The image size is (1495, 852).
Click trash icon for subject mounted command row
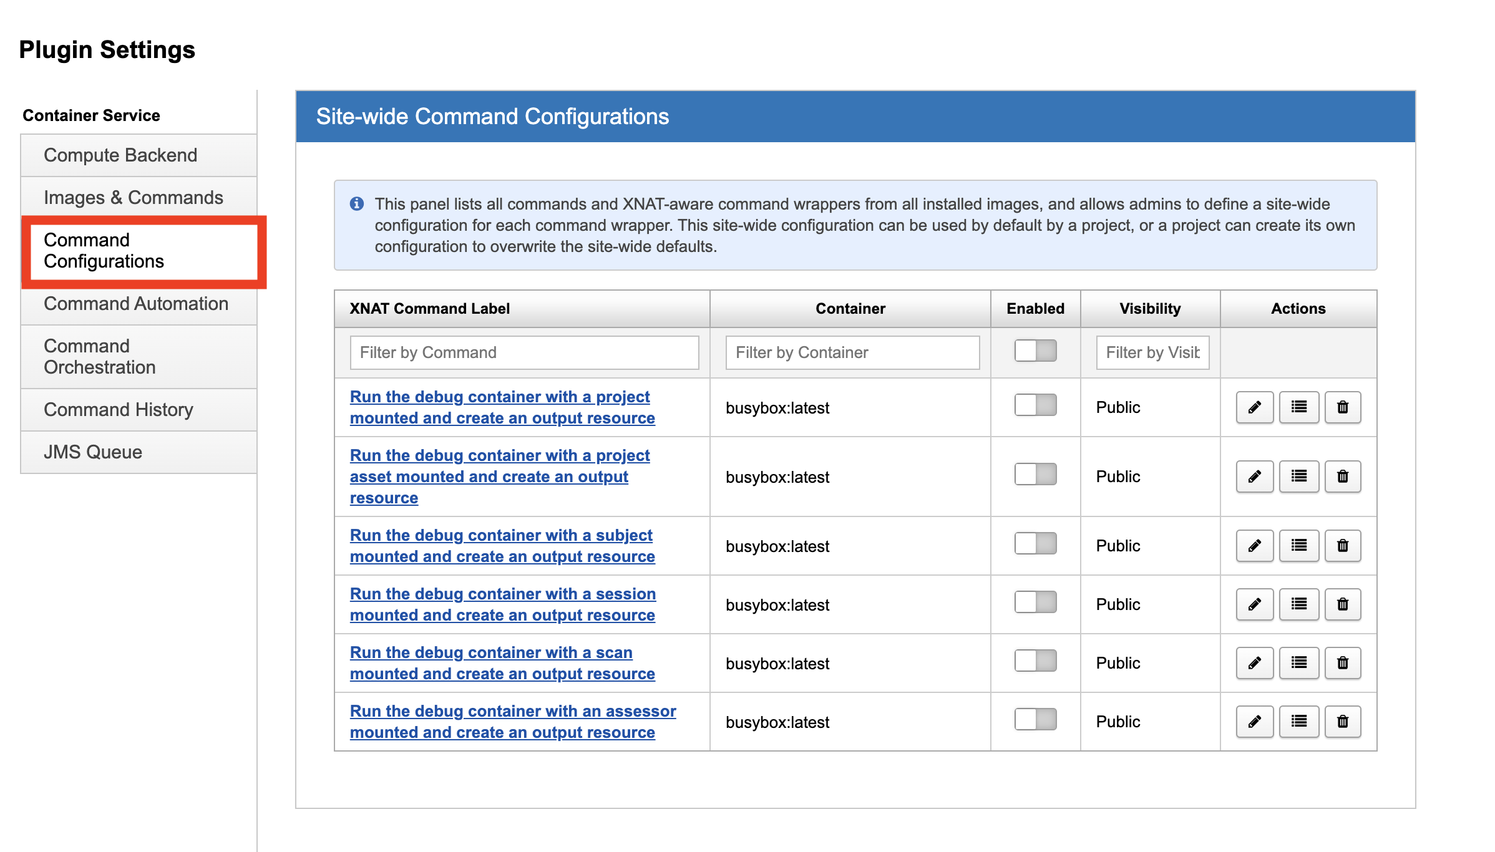pos(1342,546)
